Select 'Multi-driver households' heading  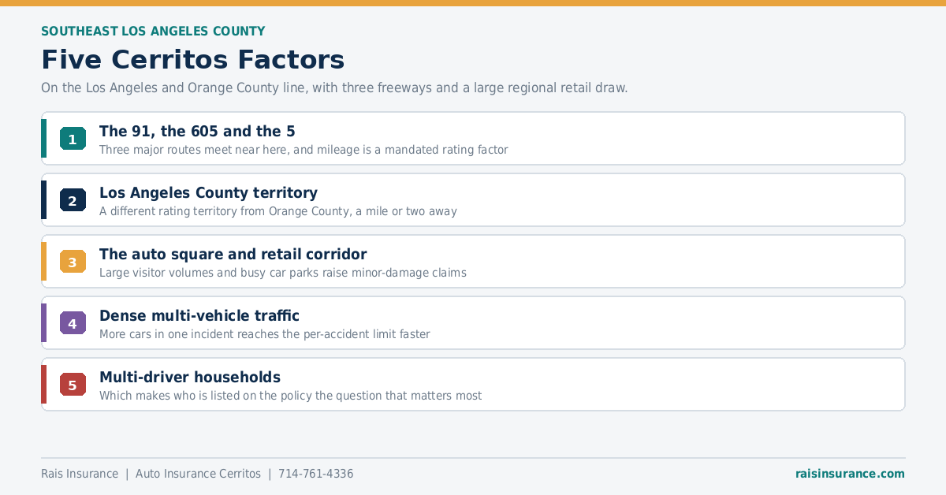[190, 378]
